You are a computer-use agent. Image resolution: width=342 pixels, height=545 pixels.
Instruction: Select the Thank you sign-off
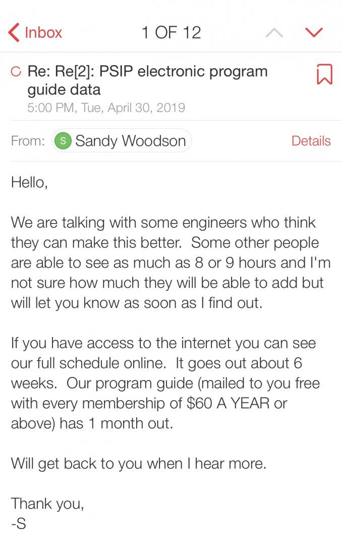pyautogui.click(x=47, y=504)
